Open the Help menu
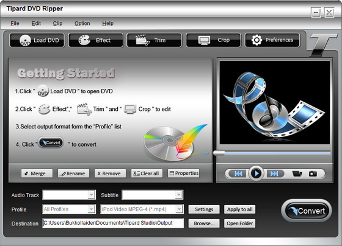 [107, 23]
